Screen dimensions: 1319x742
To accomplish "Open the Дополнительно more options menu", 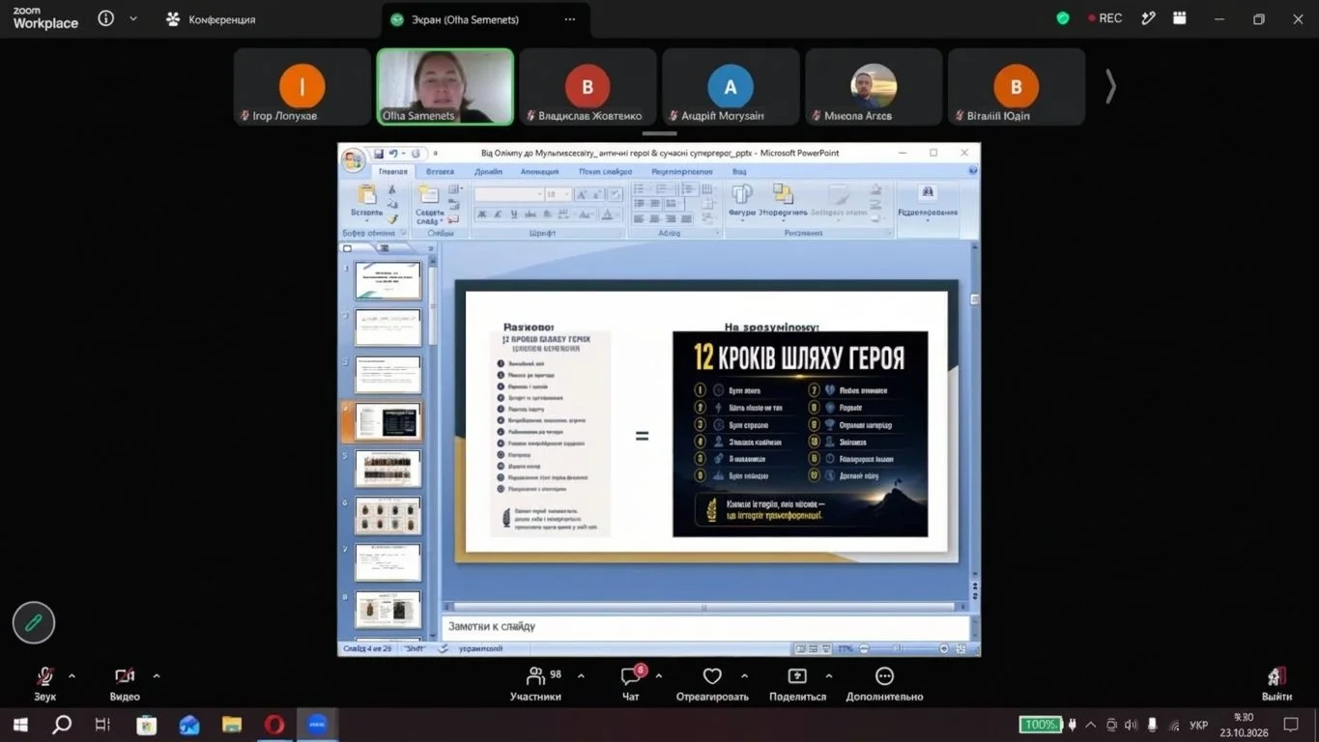I will click(x=884, y=683).
